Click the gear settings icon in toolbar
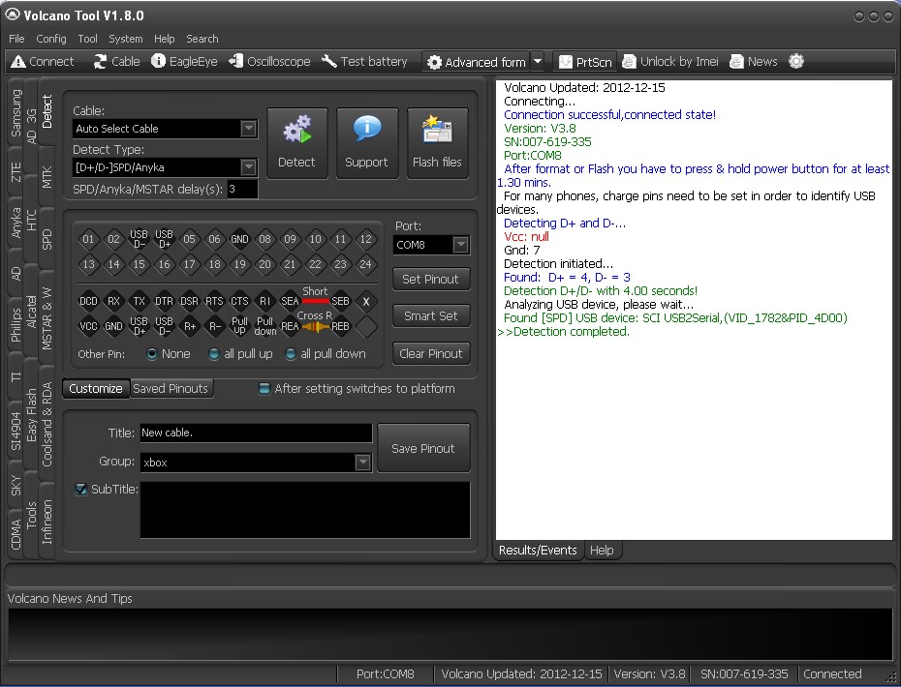 tap(795, 61)
